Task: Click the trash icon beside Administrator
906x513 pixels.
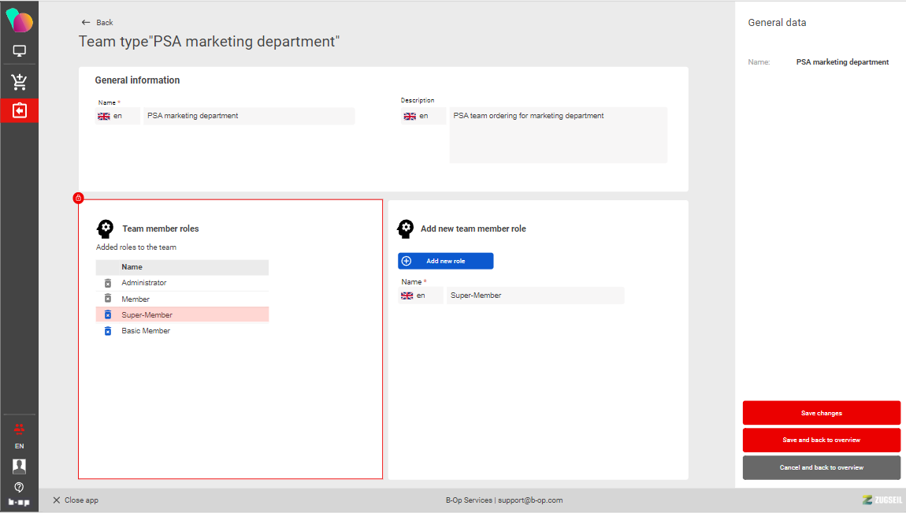Action: click(x=108, y=283)
